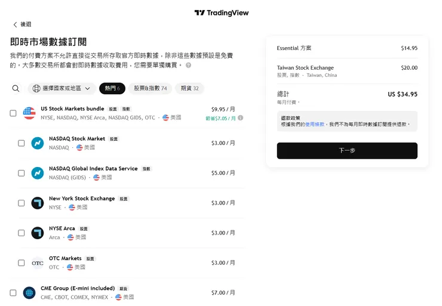Screen dimensions: 442x306
Task: Switch to 期貨 32 tab
Action: tap(189, 88)
